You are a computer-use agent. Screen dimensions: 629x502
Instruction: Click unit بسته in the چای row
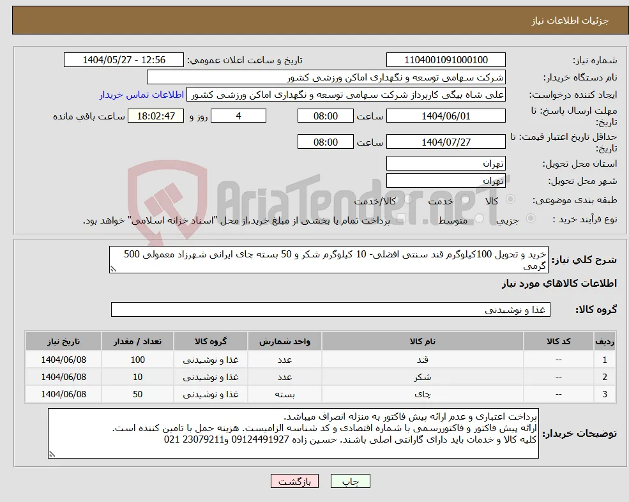click(x=284, y=395)
